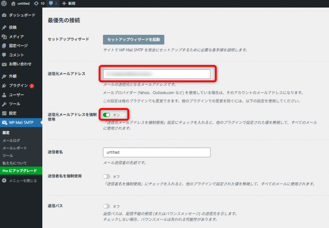Click the 送信元メールアドレス input field

point(157,74)
